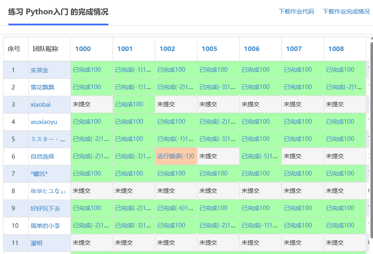The width and height of the screenshot is (373, 254).
Task: Click the scrollbar up arrow
Action: (x=372, y=38)
